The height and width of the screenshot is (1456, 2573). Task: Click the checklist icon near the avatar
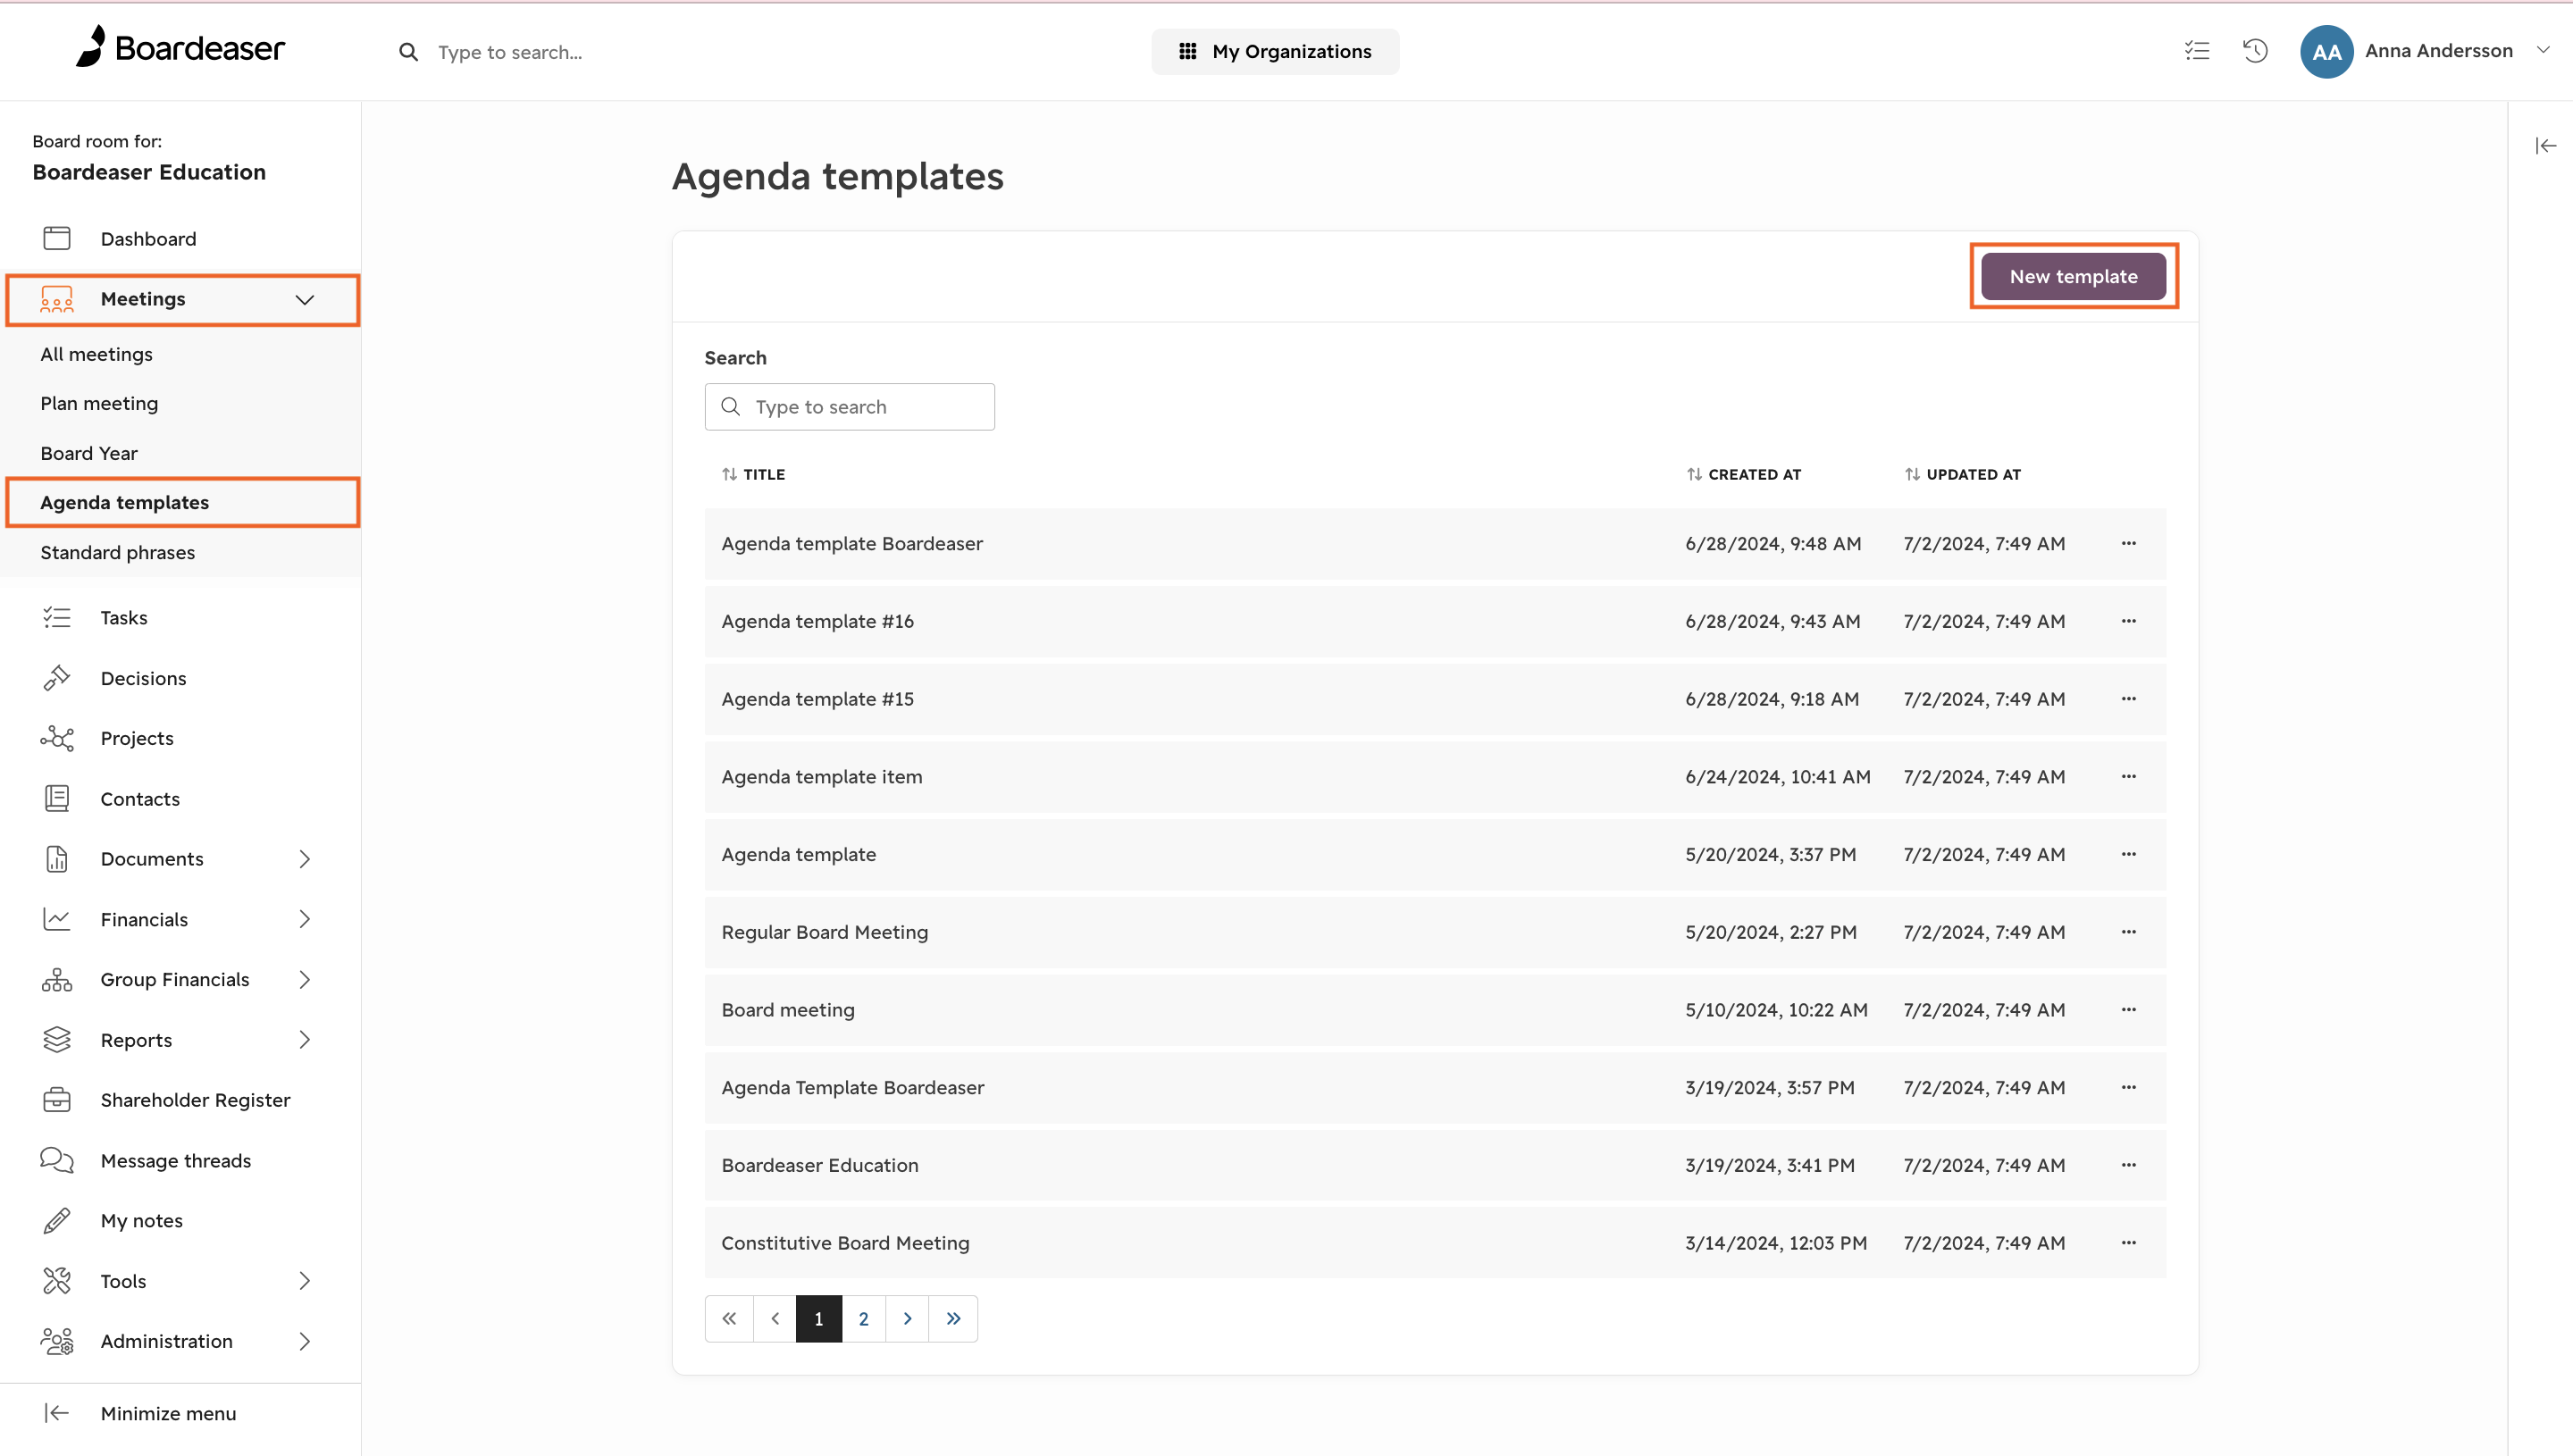[x=2196, y=51]
